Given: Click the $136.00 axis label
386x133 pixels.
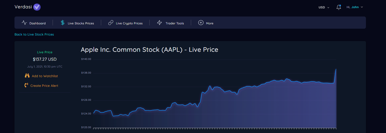Looking at the screenshot, I should click(x=86, y=73).
